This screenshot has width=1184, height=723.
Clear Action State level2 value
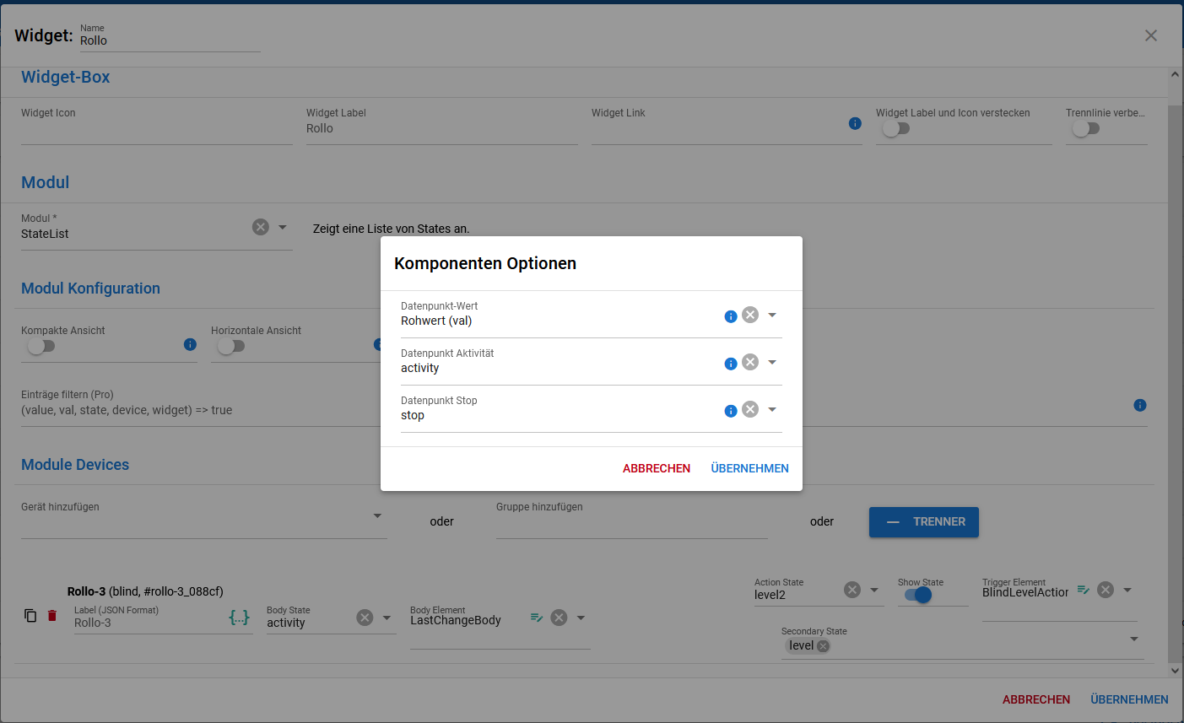coord(852,590)
